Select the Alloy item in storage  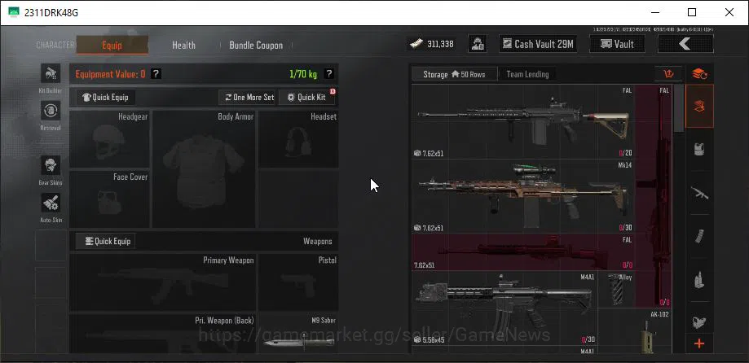click(616, 290)
